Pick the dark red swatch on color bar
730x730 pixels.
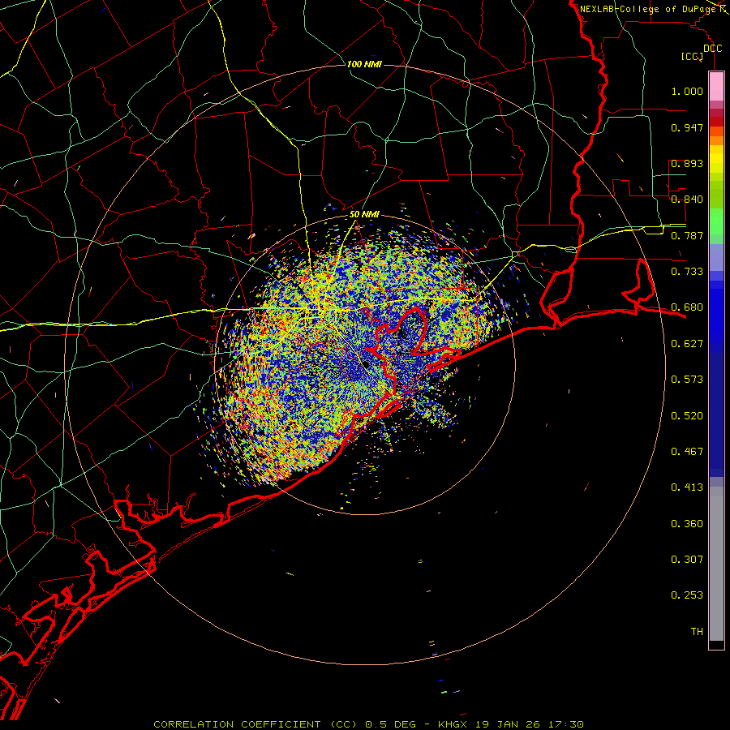716,122
